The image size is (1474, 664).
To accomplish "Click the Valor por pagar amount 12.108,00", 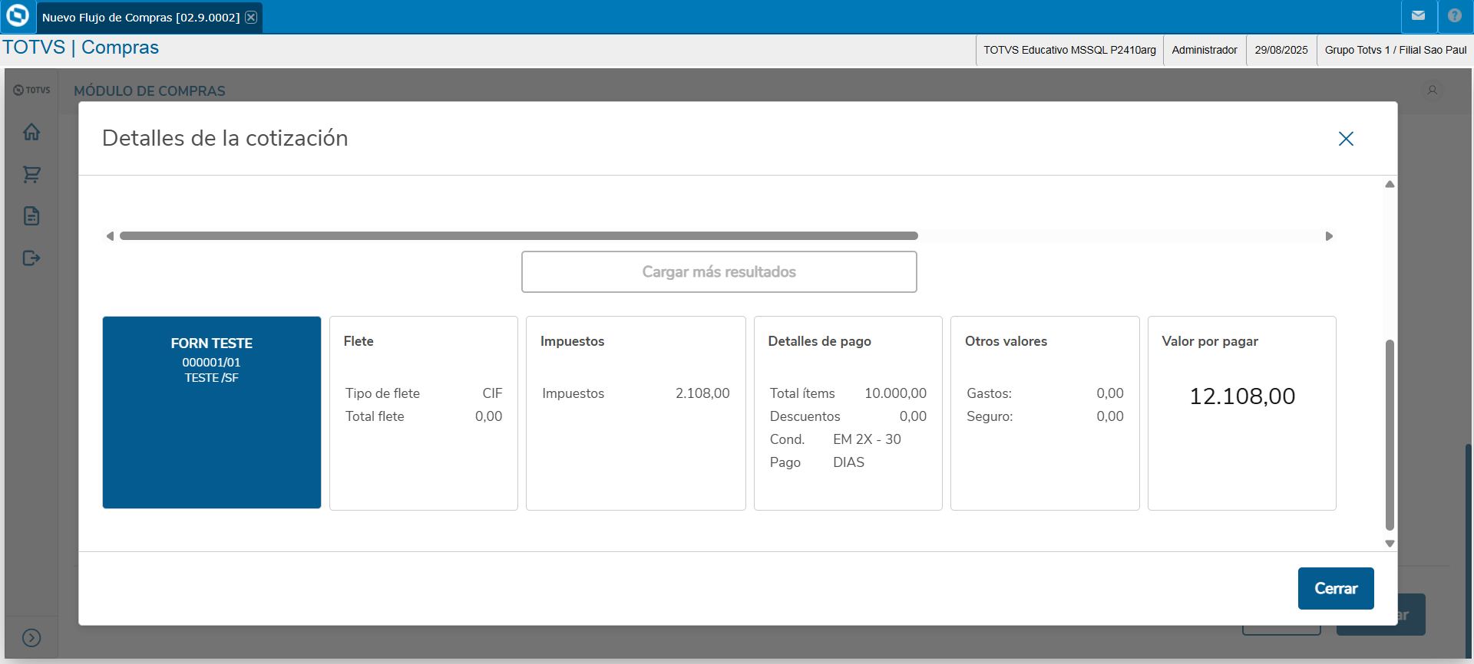I will (1242, 396).
